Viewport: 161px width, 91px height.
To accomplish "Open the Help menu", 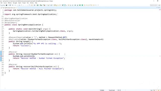I will [36, 3].
